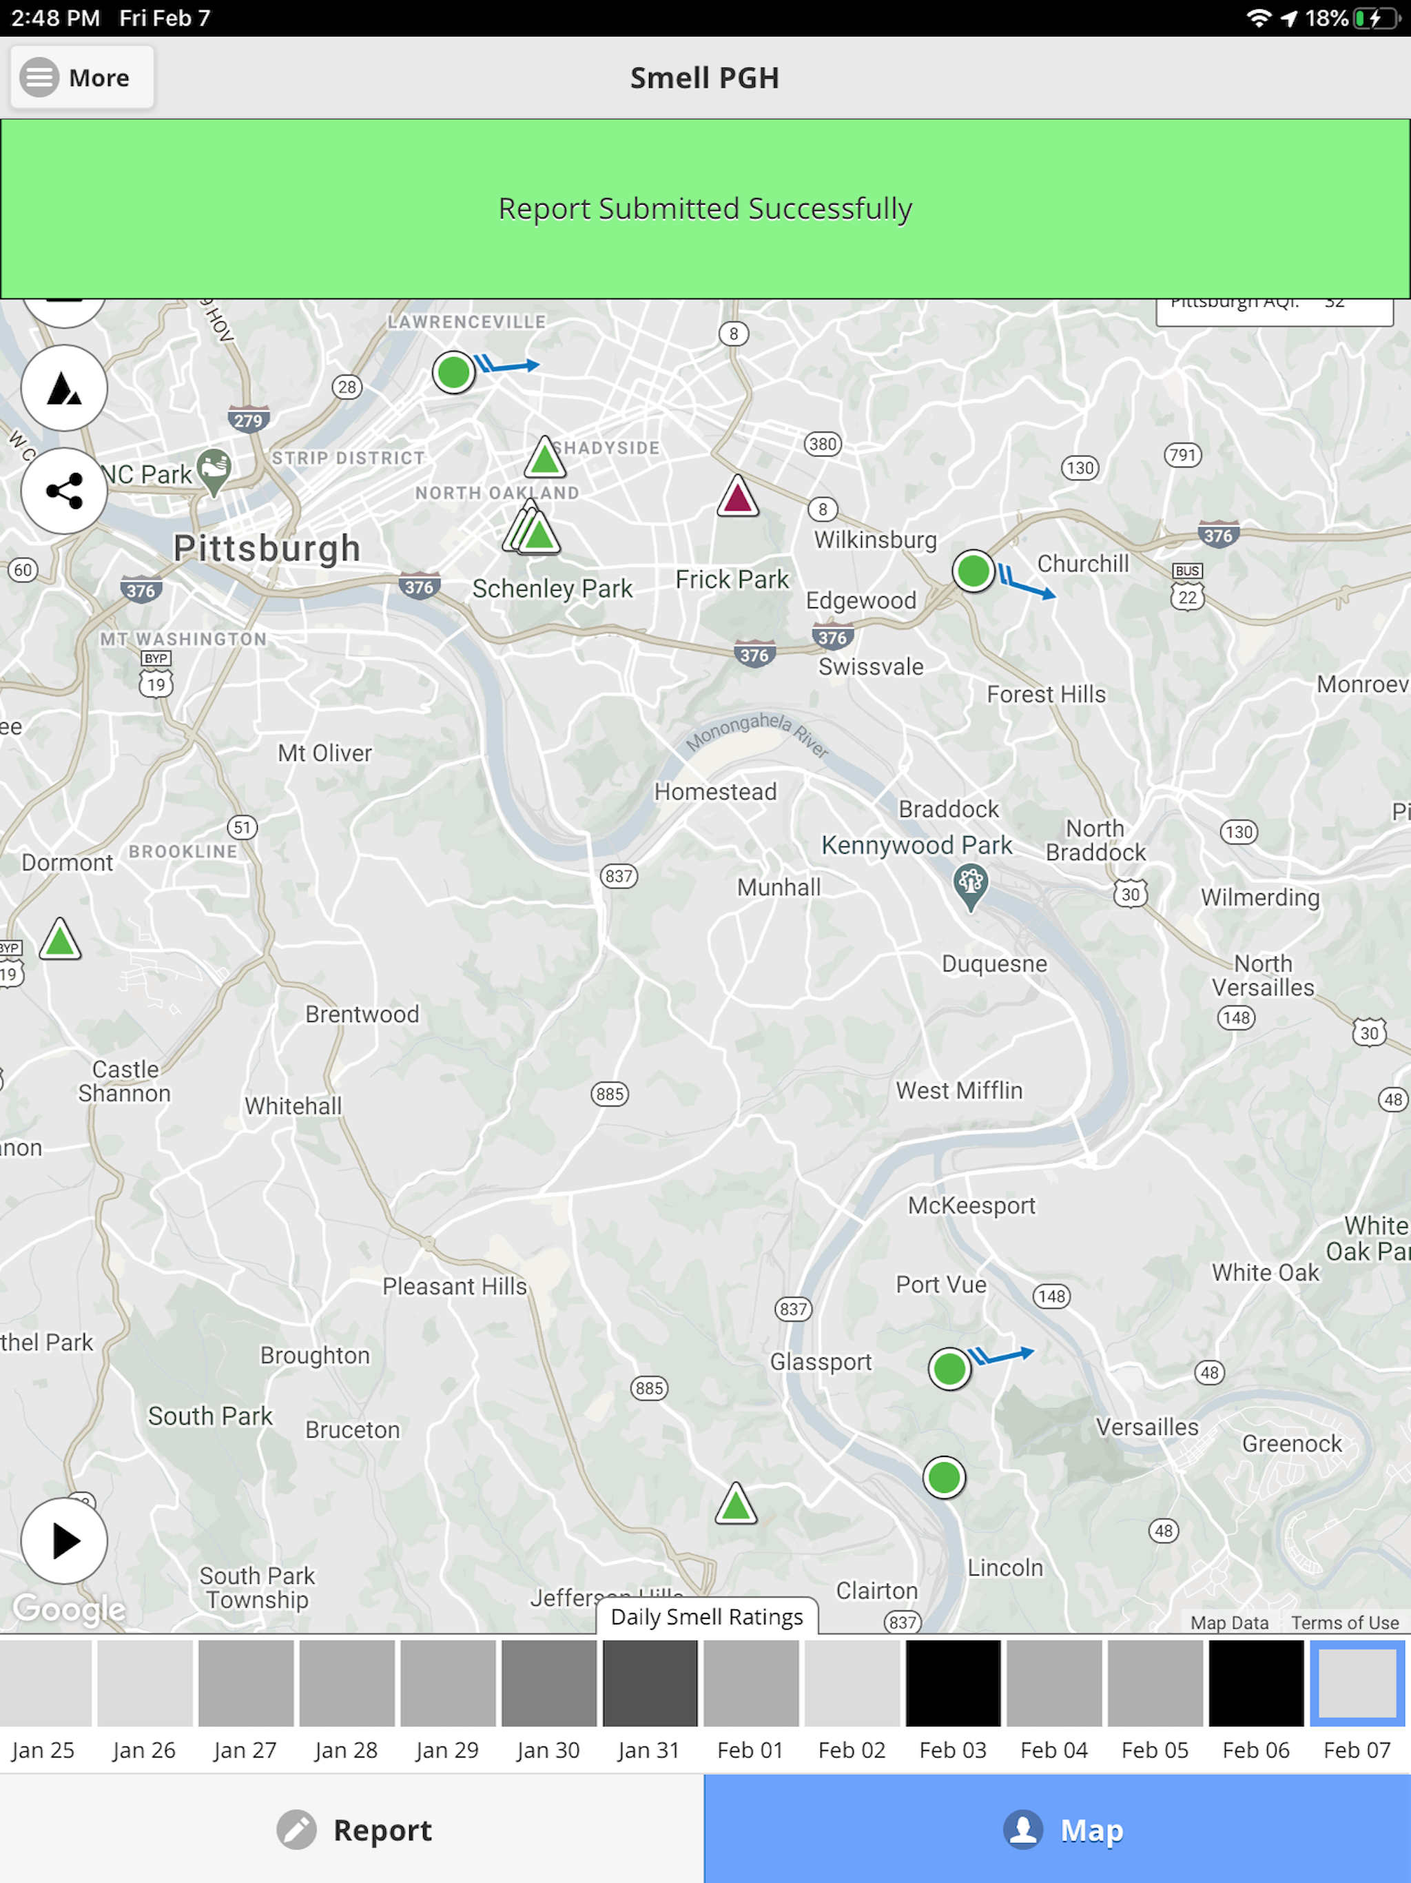This screenshot has height=1883, width=1411.
Task: Tap the Clairton map label
Action: (876, 1590)
